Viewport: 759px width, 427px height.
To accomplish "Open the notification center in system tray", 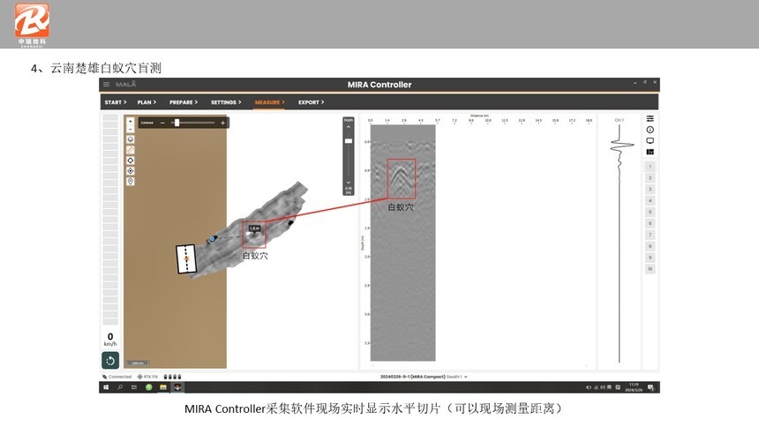I will point(650,387).
